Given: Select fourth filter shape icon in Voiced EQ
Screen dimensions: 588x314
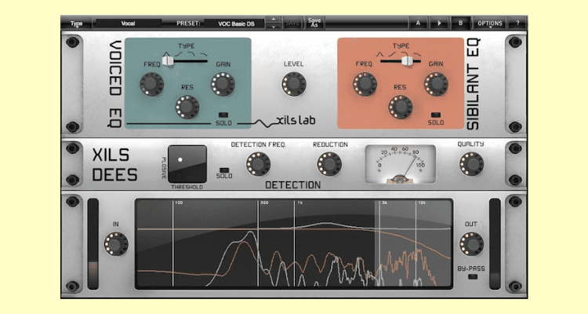Looking at the screenshot, I should pos(203,53).
